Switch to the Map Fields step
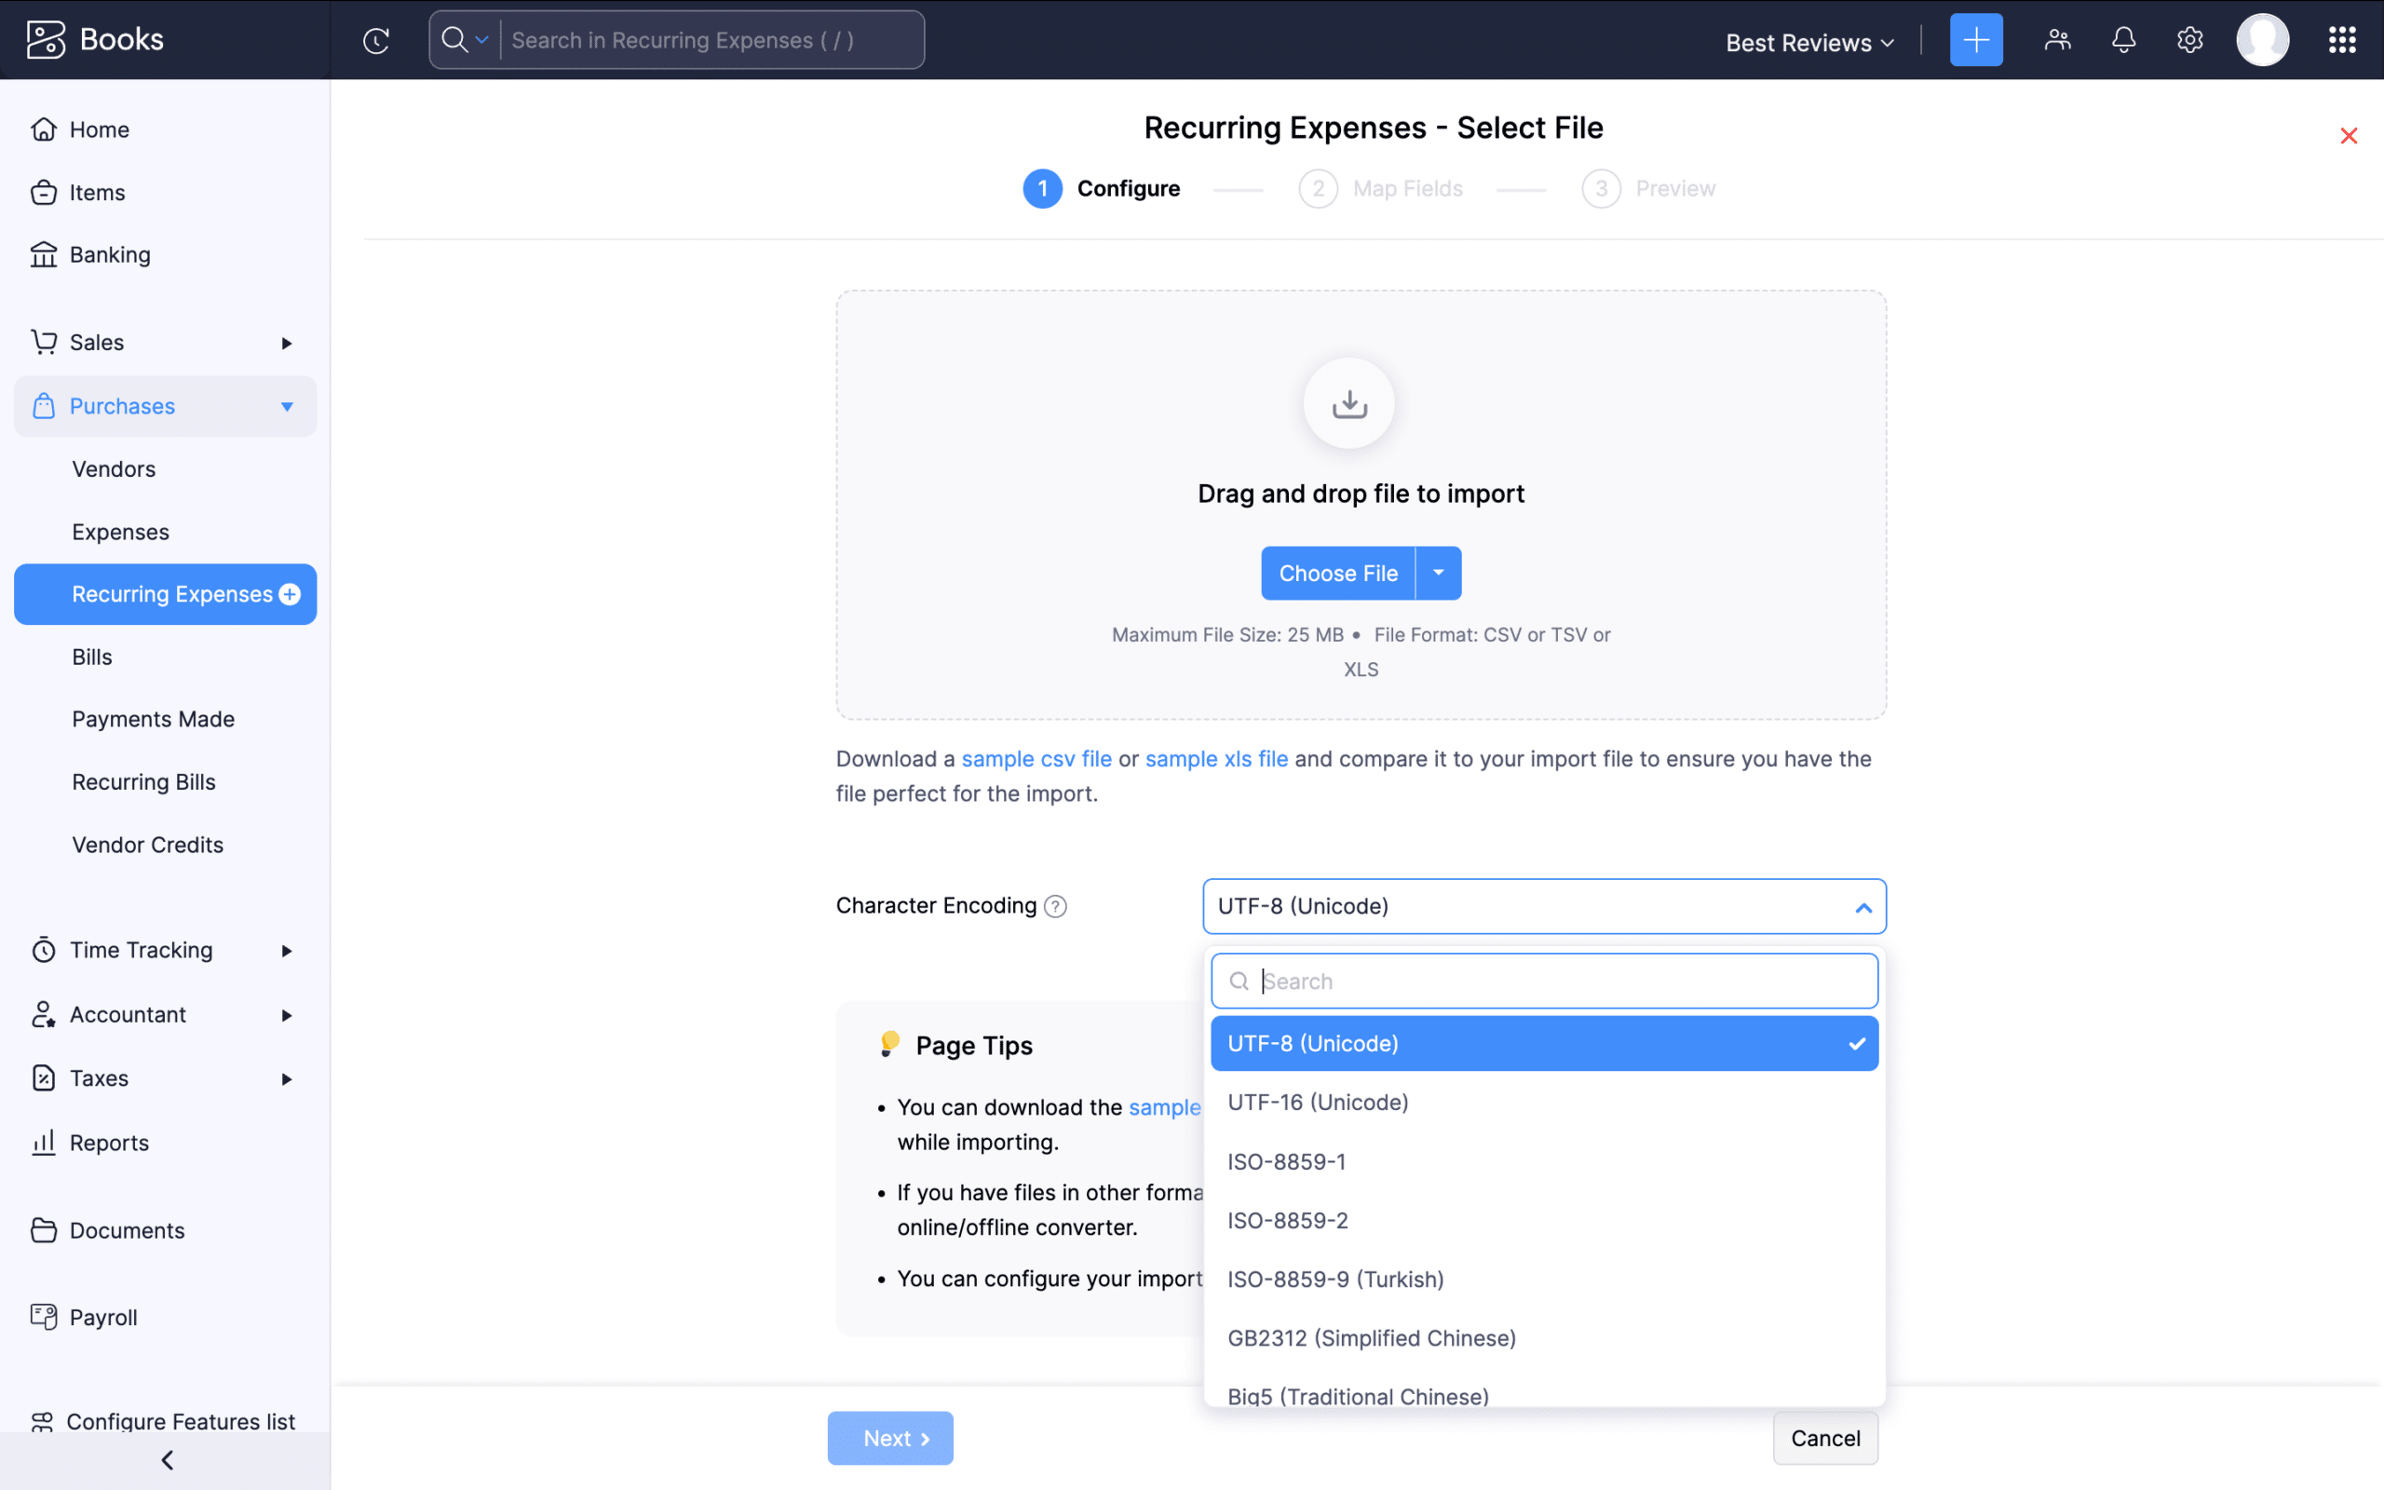The width and height of the screenshot is (2384, 1490). point(1408,188)
